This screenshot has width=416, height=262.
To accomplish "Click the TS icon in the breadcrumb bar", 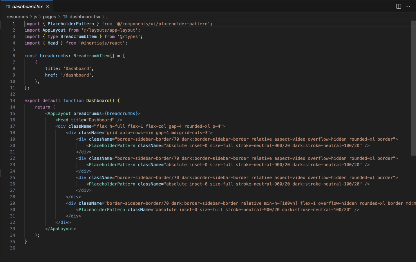I will point(65,16).
